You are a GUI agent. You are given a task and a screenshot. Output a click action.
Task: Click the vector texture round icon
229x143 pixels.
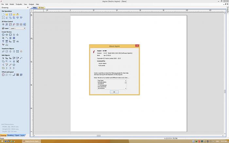pyautogui.click(x=14, y=38)
